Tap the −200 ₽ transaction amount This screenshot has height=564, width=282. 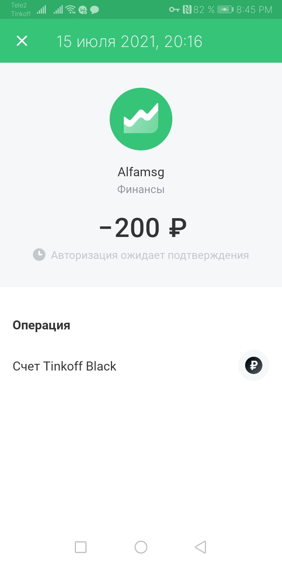(143, 228)
